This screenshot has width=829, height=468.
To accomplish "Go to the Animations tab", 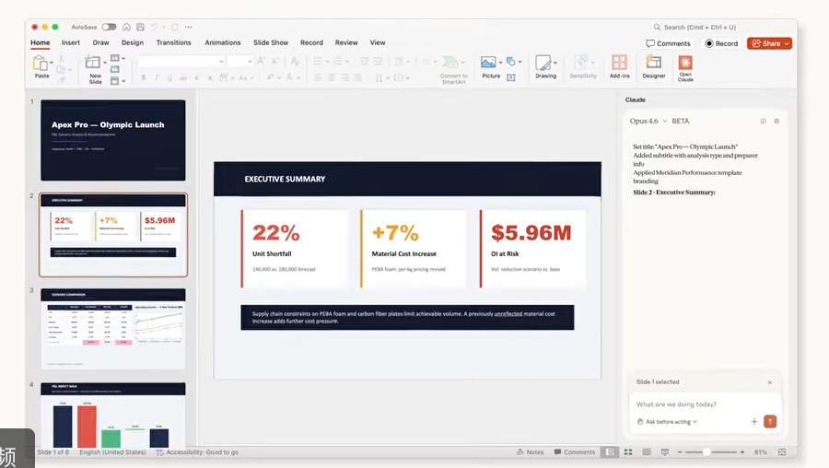I will point(223,42).
